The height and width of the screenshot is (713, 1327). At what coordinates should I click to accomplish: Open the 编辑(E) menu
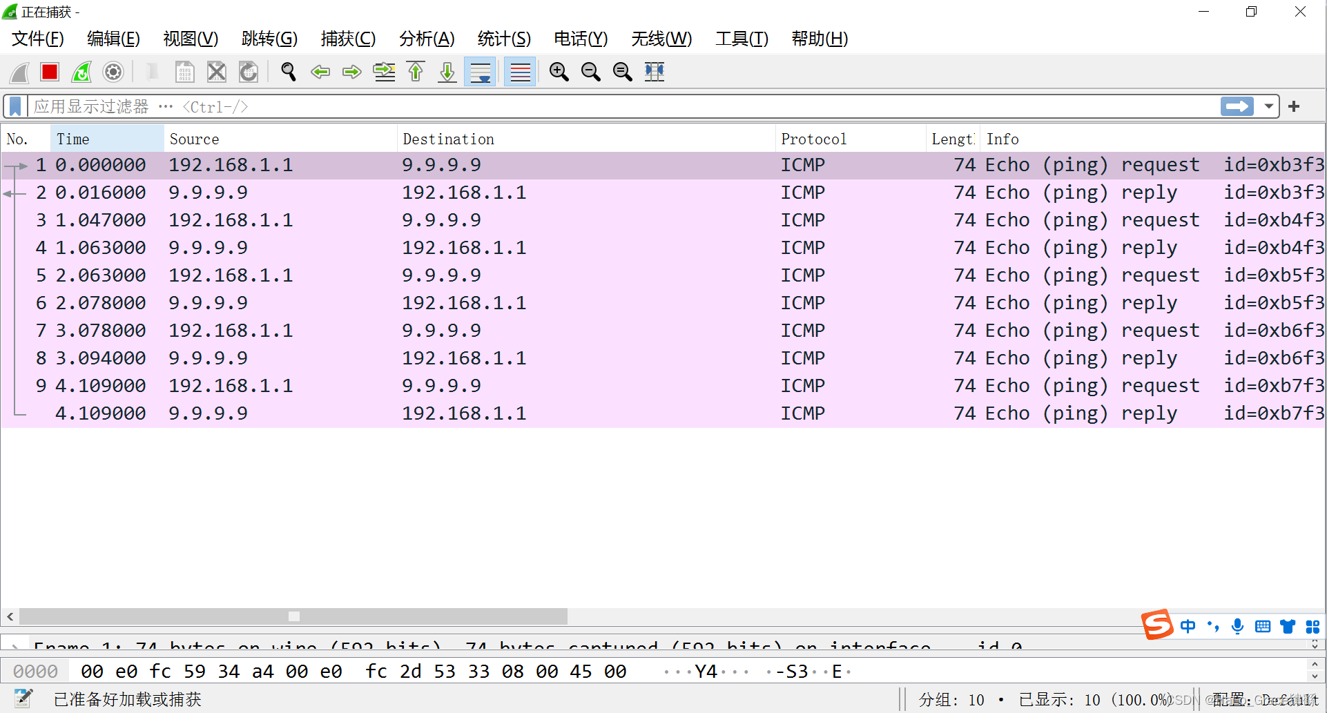click(x=114, y=39)
